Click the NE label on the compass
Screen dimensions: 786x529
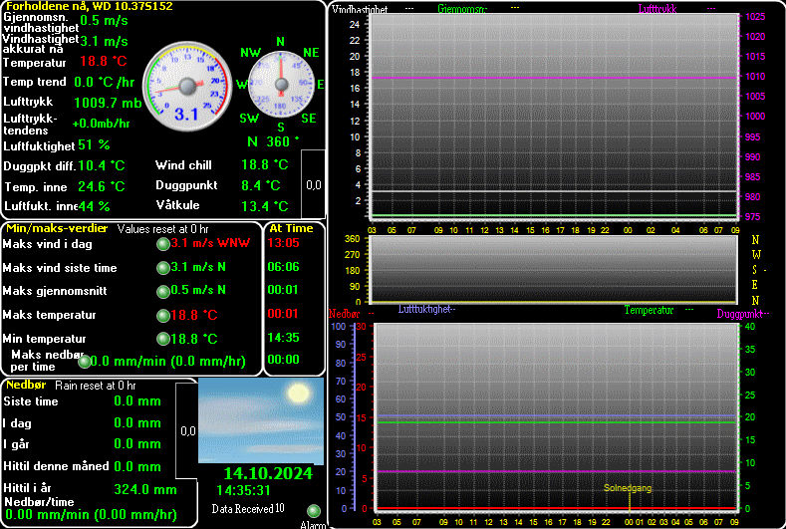311,53
